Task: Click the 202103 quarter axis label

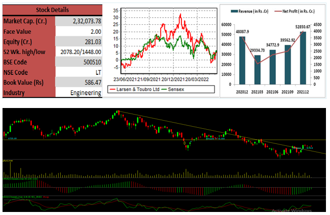Action: pyautogui.click(x=257, y=92)
